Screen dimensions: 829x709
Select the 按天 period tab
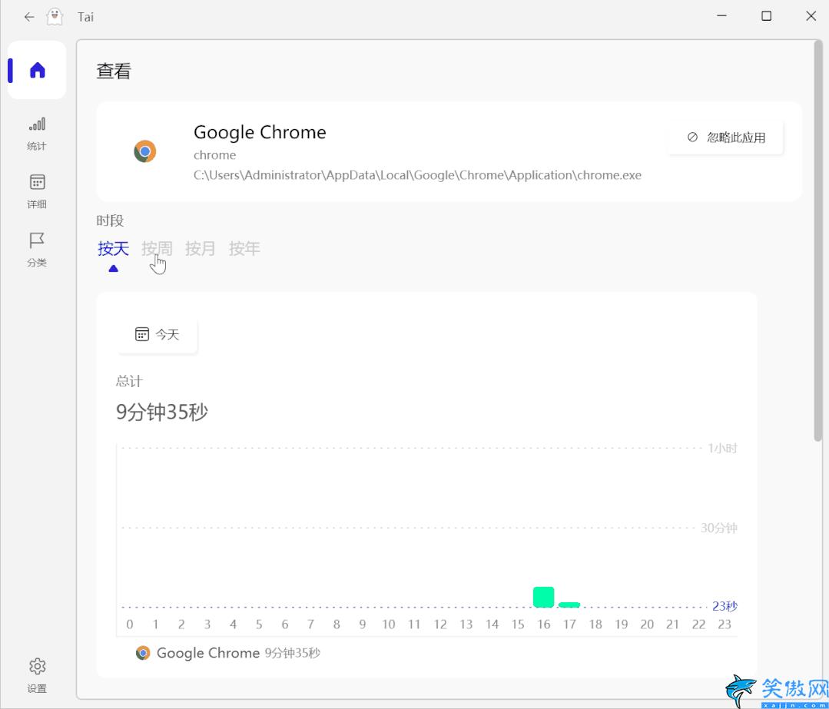point(113,248)
